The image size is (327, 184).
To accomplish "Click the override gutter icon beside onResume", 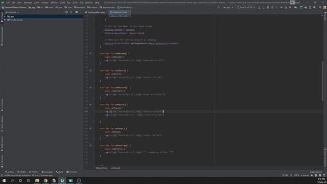I will pos(90,53).
